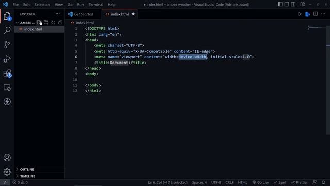Open the Extensions view
This screenshot has width=330, height=186.
[7, 73]
